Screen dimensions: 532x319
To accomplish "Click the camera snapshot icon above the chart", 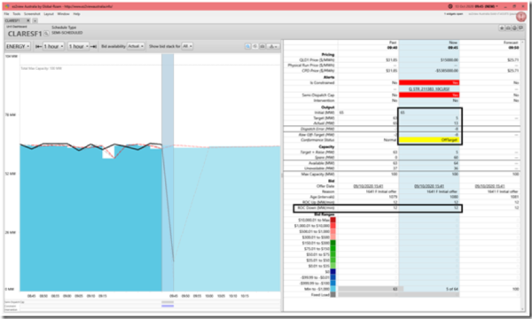I will pos(262,46).
